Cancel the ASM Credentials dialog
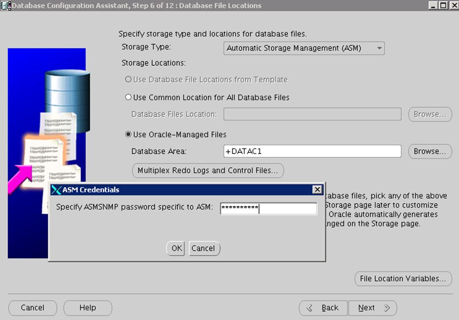The height and width of the screenshot is (320, 459). click(x=204, y=248)
